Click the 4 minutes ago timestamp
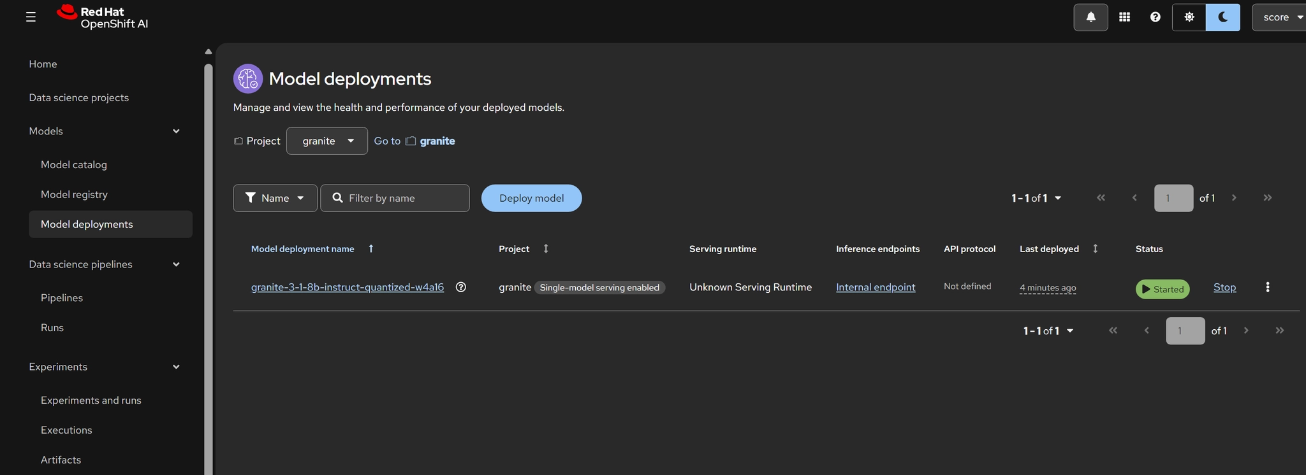The width and height of the screenshot is (1306, 475). (x=1048, y=288)
